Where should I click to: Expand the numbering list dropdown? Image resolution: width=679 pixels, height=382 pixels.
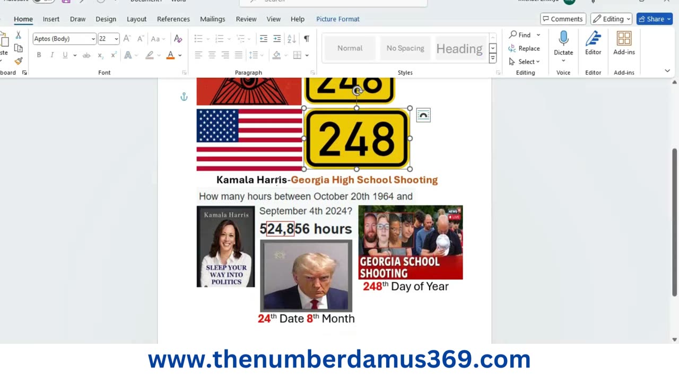pos(228,39)
